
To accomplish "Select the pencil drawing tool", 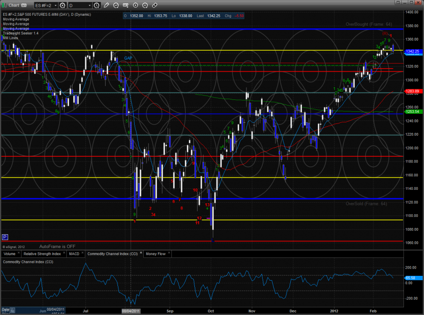I will point(106,5).
